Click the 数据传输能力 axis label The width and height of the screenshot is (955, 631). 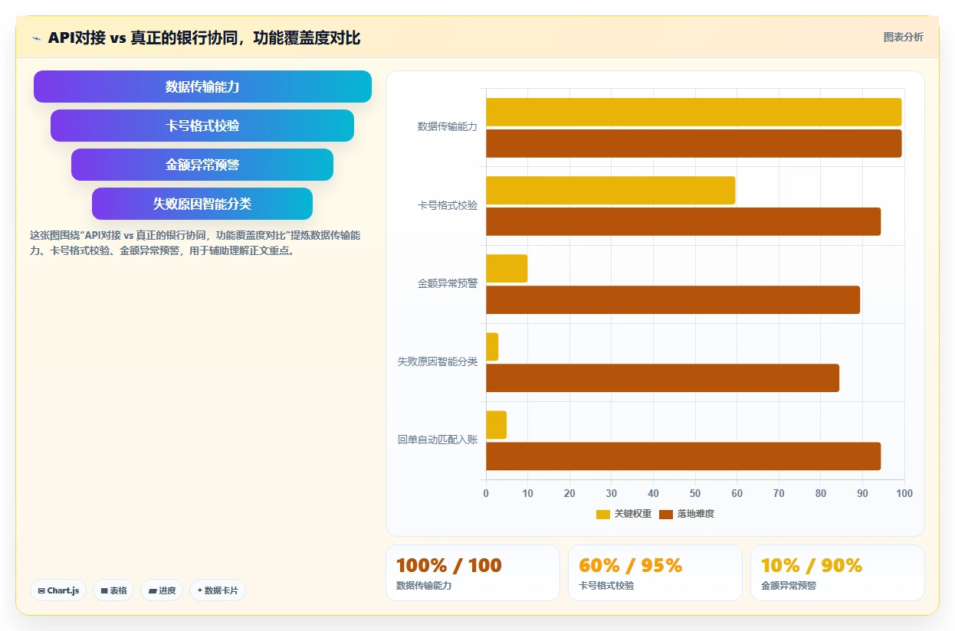[448, 127]
